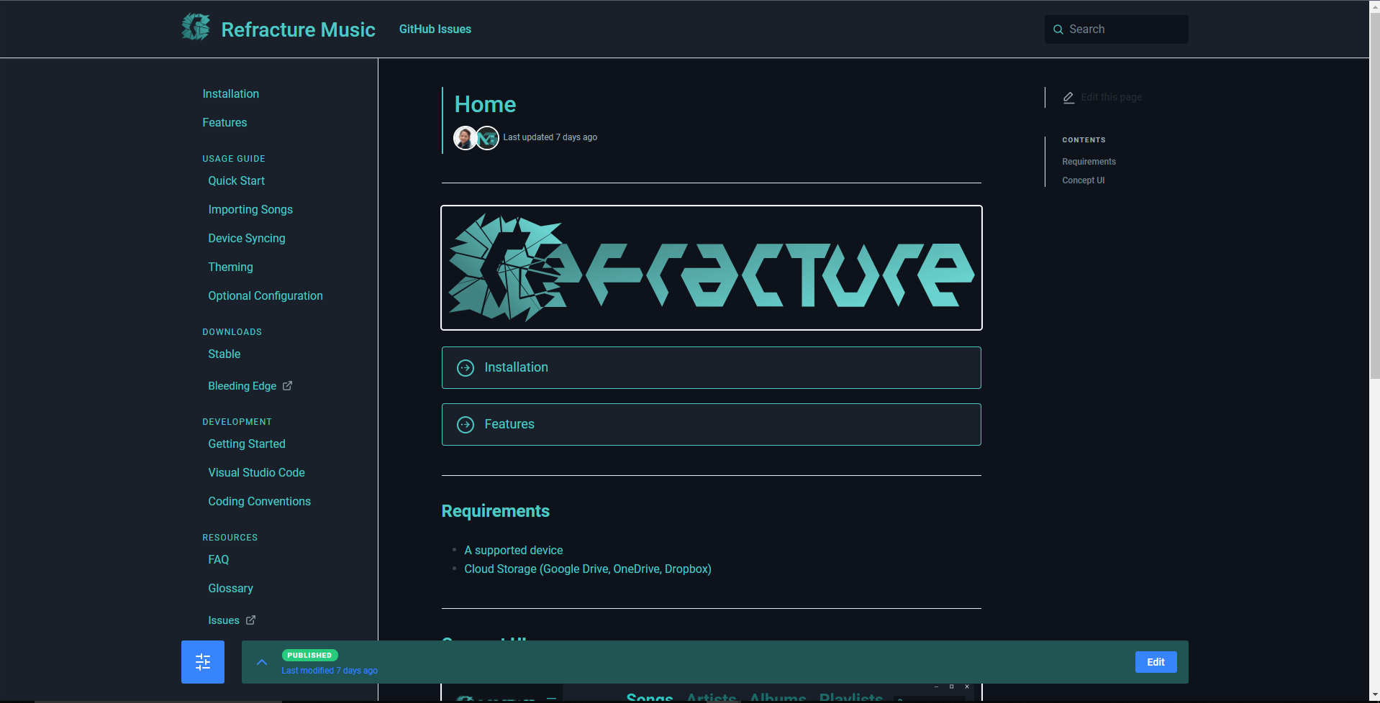1380x703 pixels.
Task: Open Glossary page
Action: point(231,589)
